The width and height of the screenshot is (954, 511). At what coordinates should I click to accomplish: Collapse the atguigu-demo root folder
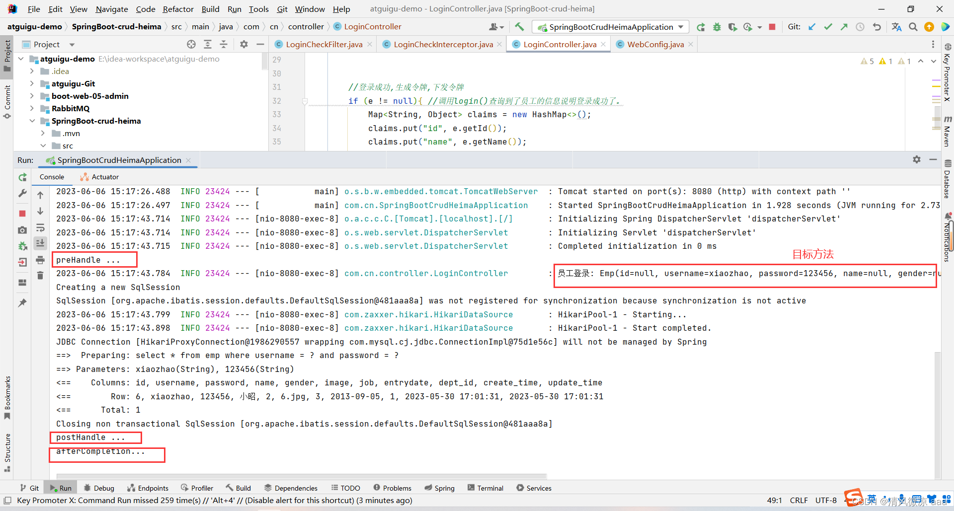point(21,59)
